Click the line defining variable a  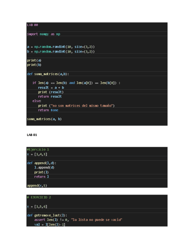click(x=61, y=47)
